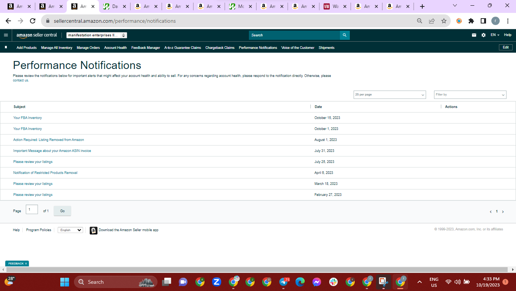Screen dimensions: 516x291
Task: Open the Seller Central hamburger menu
Action: click(6, 35)
